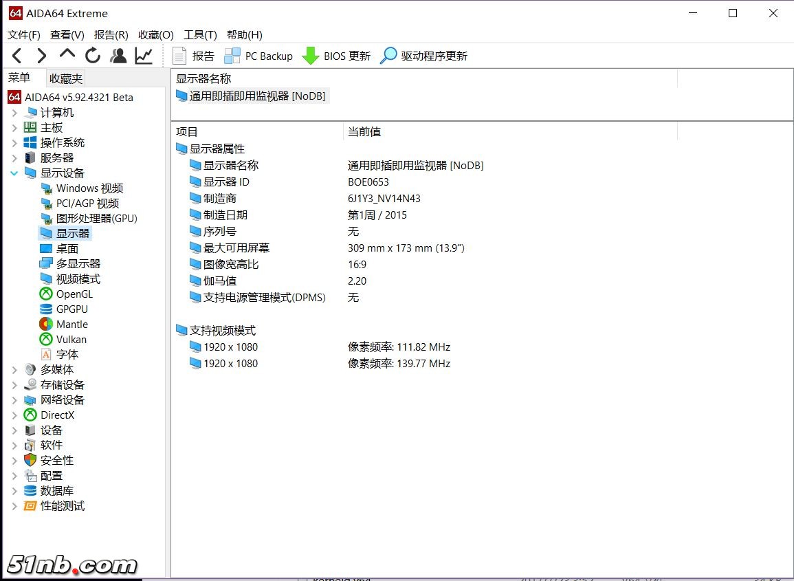Image resolution: width=794 pixels, height=581 pixels.
Task: Select 图形处理器(GPU) in the tree
Action: click(96, 219)
